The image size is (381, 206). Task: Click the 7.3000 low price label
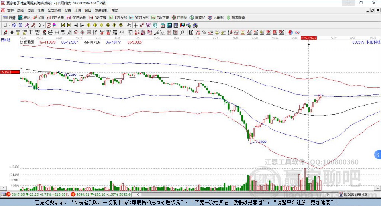point(261,142)
